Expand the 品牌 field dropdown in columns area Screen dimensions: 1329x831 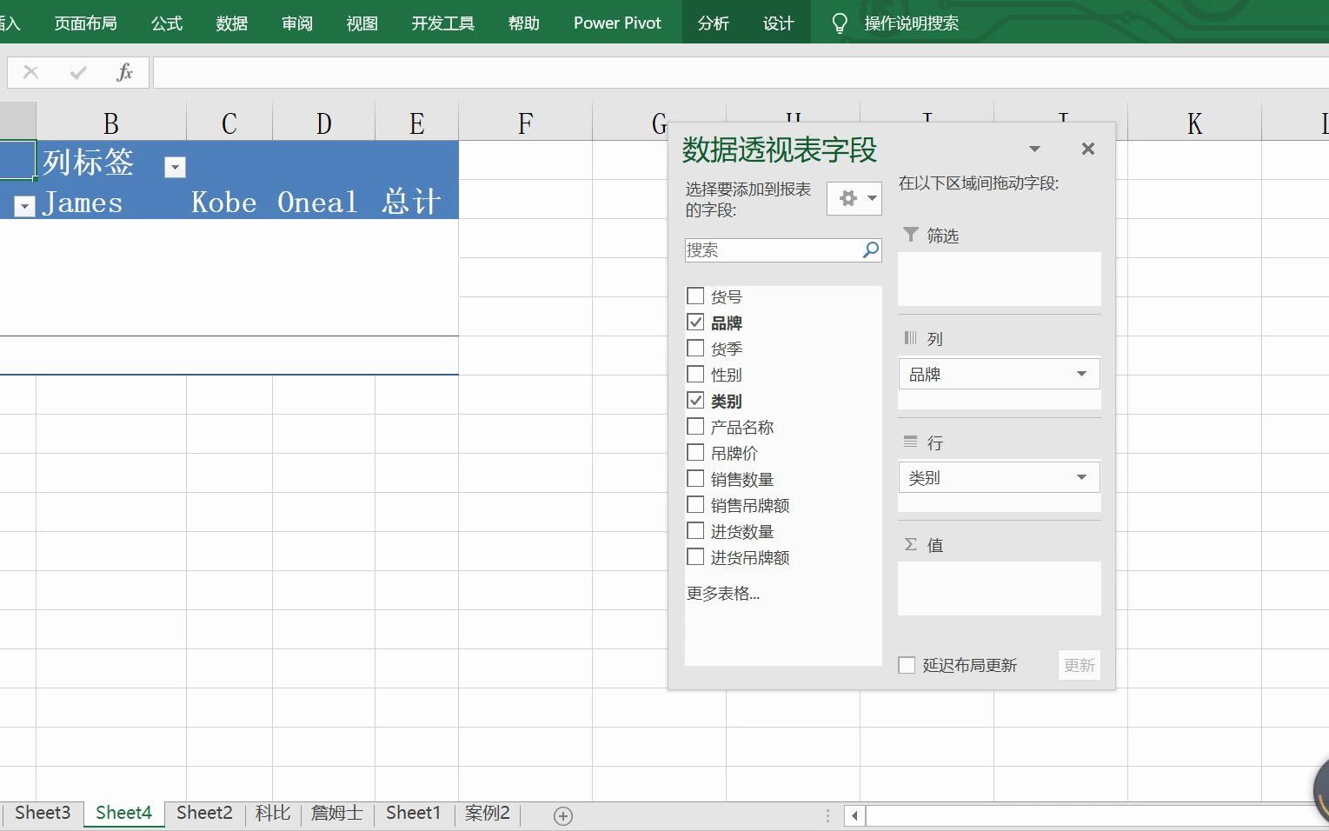pyautogui.click(x=1081, y=374)
